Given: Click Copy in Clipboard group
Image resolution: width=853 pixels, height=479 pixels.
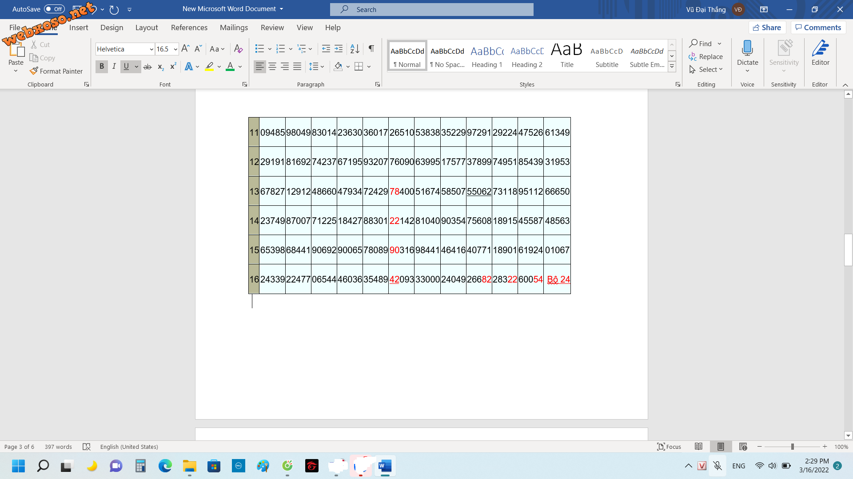Looking at the screenshot, I should pyautogui.click(x=42, y=58).
